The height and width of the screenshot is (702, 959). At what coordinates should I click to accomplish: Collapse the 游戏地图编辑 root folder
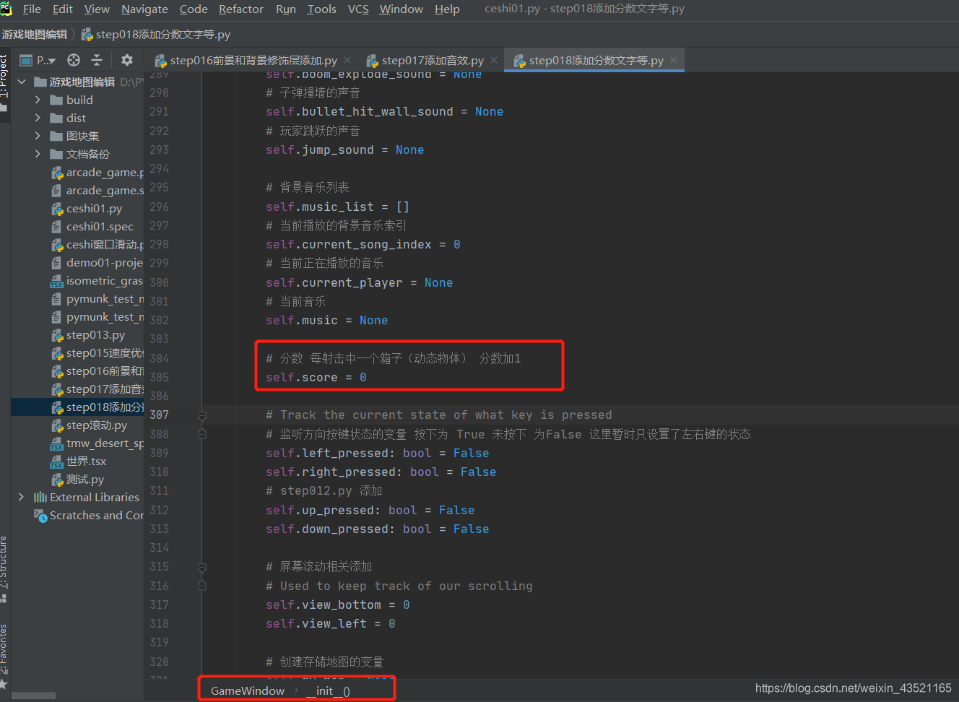point(22,82)
